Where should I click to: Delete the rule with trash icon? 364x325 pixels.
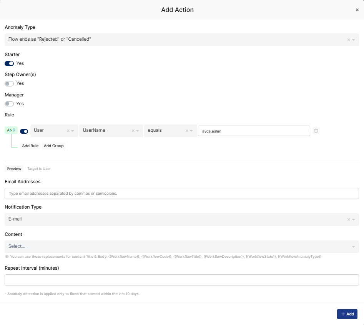click(316, 131)
